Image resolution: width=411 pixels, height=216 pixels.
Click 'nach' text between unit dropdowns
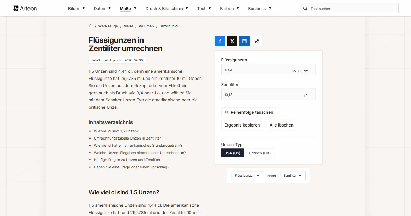tap(272, 176)
